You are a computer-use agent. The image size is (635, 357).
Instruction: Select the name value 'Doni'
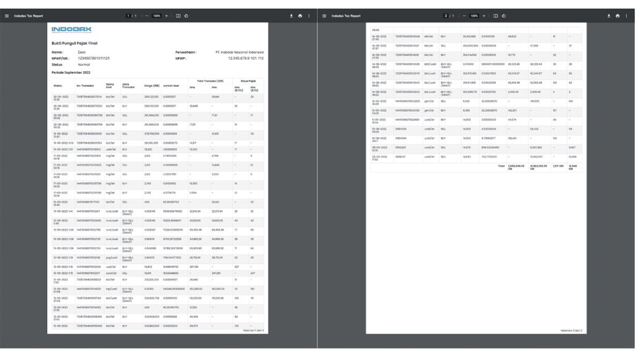point(81,52)
